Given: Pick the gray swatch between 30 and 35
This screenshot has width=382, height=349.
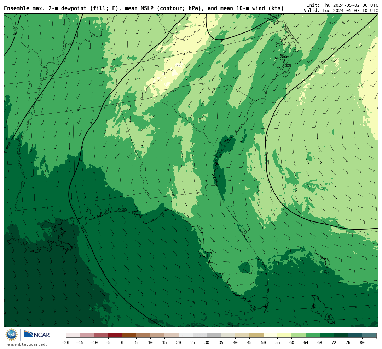Looking at the screenshot, I should 214,336.
